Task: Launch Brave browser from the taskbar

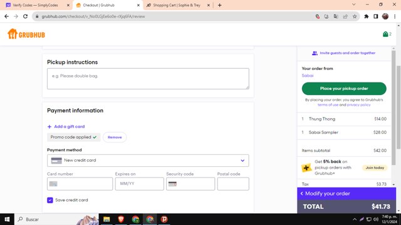Action: pos(121,219)
